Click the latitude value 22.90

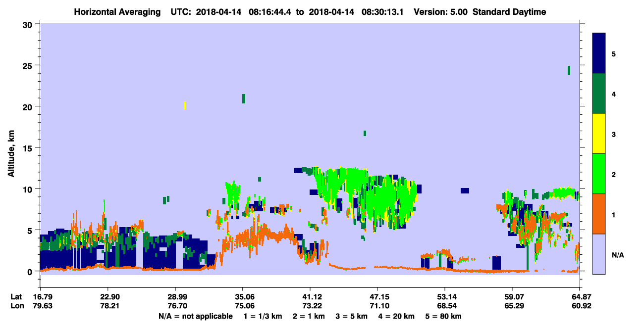point(107,297)
